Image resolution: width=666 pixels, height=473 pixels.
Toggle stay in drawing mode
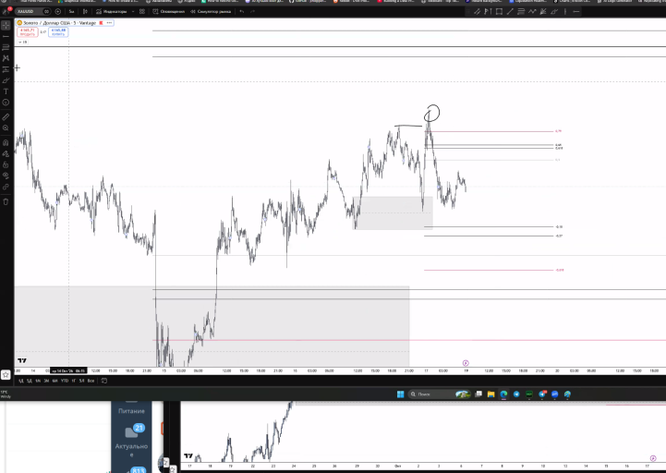6,154
